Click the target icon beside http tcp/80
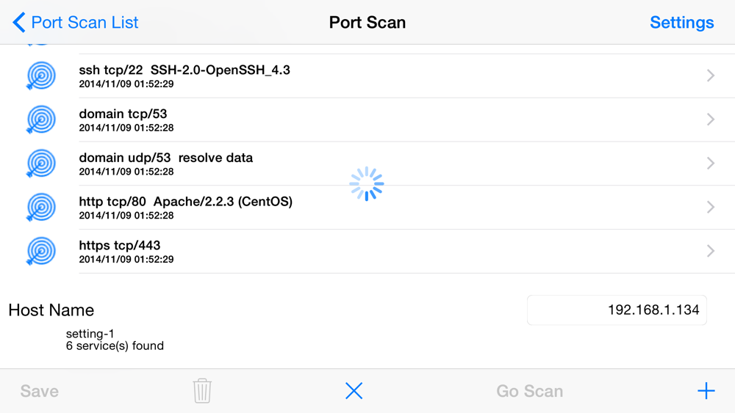 pyautogui.click(x=41, y=208)
